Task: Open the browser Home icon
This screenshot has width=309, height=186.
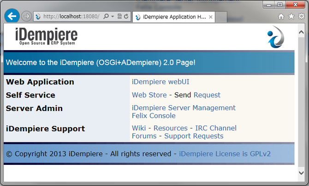Action: point(281,16)
